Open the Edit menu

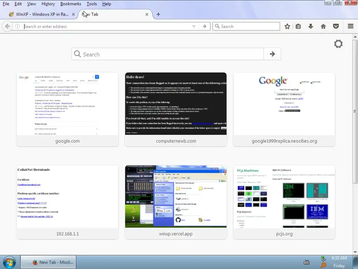tap(18, 4)
